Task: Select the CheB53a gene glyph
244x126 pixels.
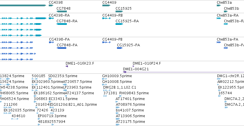Action: click(219, 5)
